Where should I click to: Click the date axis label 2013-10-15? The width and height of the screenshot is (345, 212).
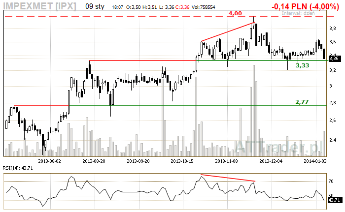pyautogui.click(x=182, y=161)
